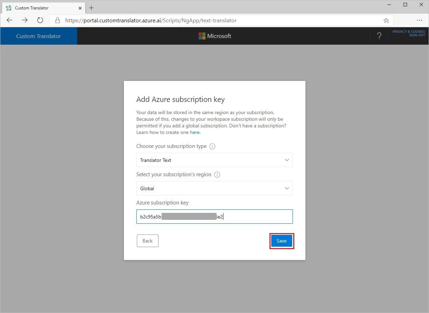
Task: Click the browser address bar URL
Action: click(151, 21)
